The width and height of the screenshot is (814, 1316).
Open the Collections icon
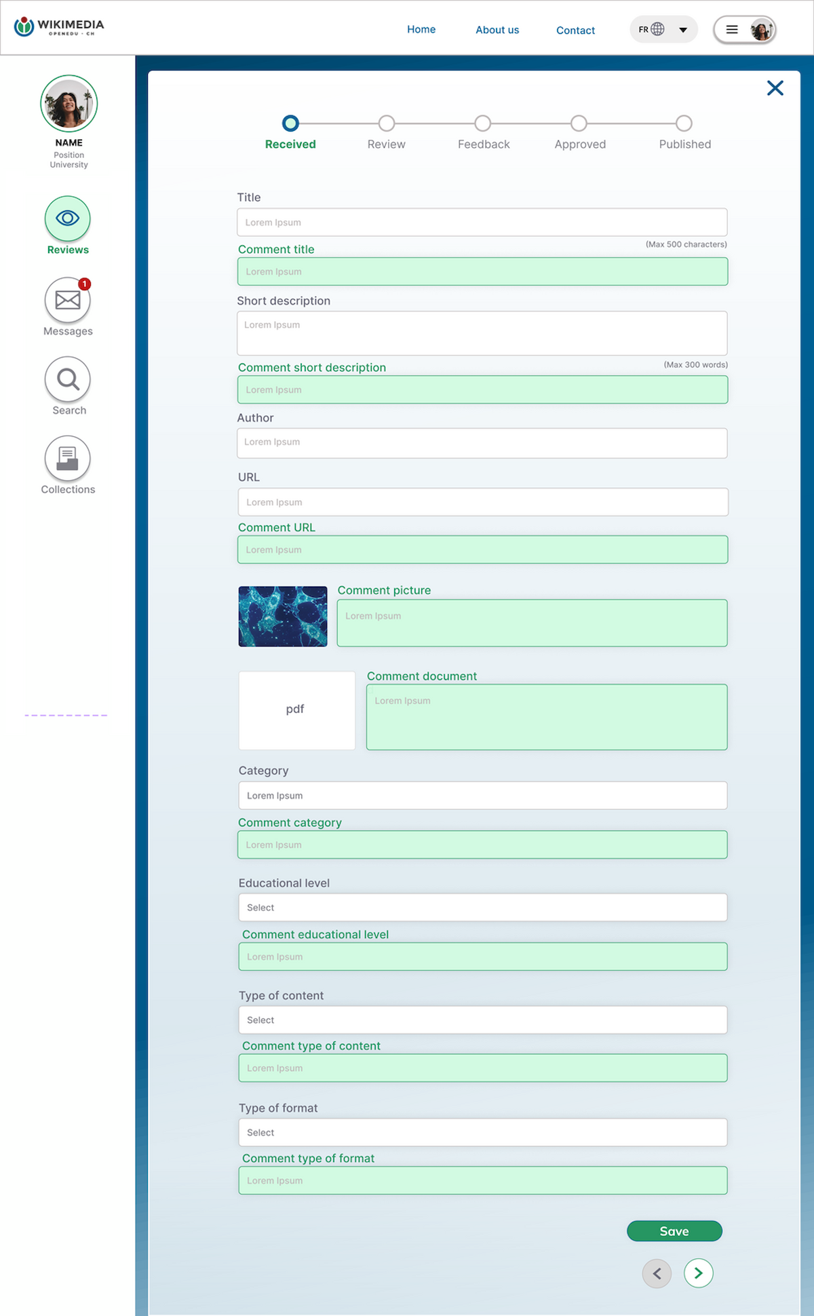[68, 459]
